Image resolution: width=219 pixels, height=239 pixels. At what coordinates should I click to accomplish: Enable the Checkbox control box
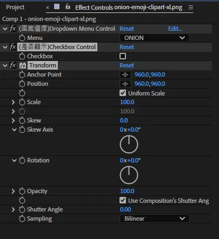point(123,56)
